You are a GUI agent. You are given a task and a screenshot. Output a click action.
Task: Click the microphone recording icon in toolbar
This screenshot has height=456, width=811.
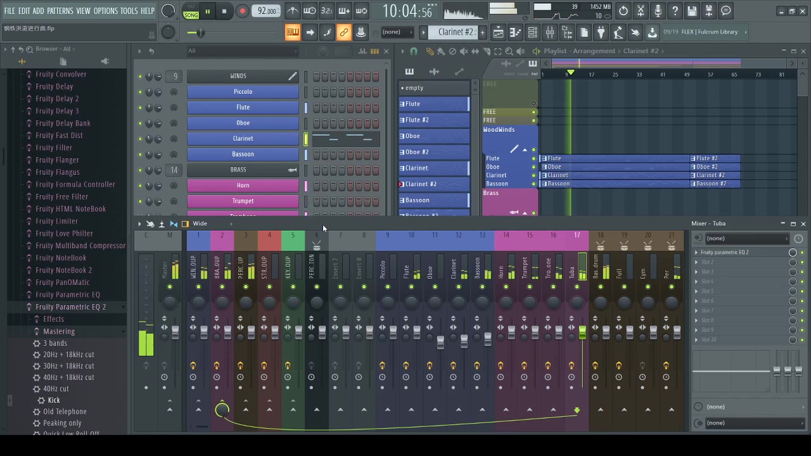pyautogui.click(x=658, y=11)
